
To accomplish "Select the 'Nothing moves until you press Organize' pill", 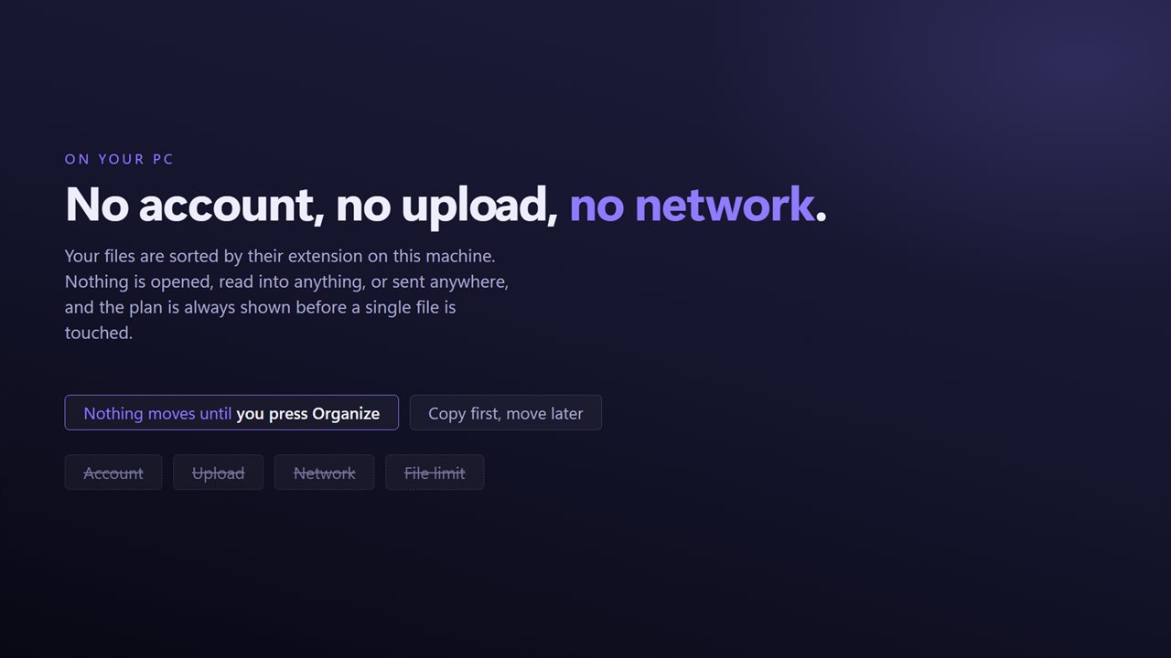I will 231,412.
